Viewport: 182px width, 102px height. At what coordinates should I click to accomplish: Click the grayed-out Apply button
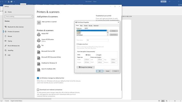tap(115, 71)
